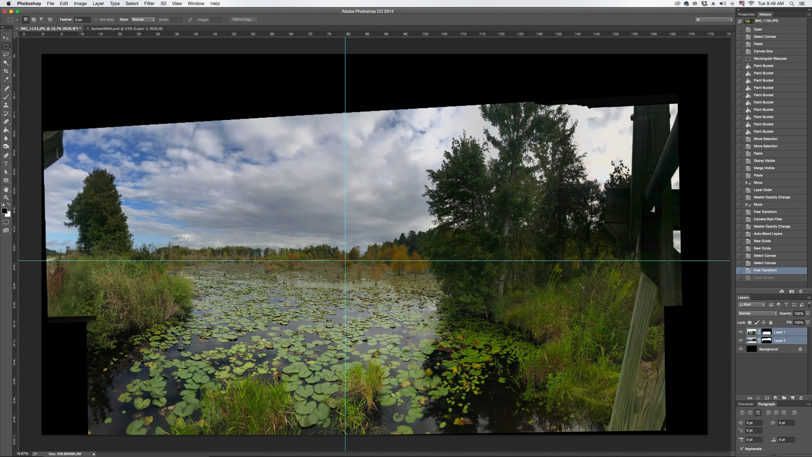Pick the Eyedropper tool

[x=6, y=79]
